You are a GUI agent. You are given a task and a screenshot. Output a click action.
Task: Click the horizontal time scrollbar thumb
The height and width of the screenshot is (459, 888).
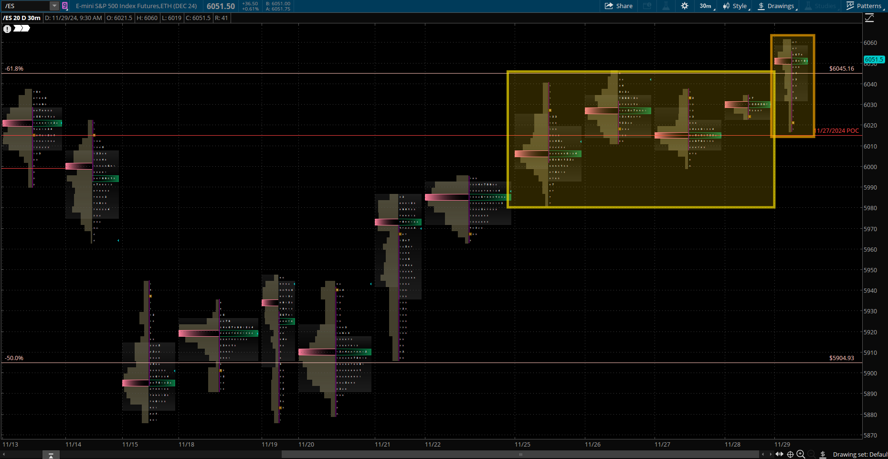[520, 454]
